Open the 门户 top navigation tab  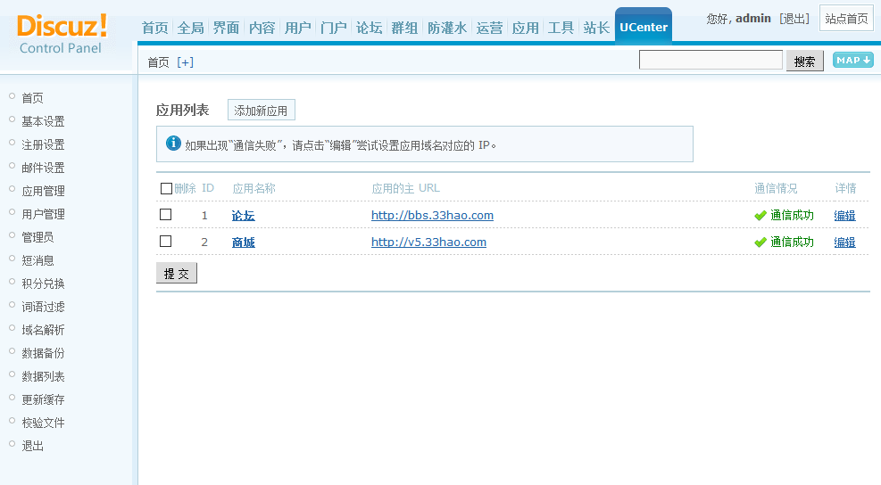(x=333, y=28)
